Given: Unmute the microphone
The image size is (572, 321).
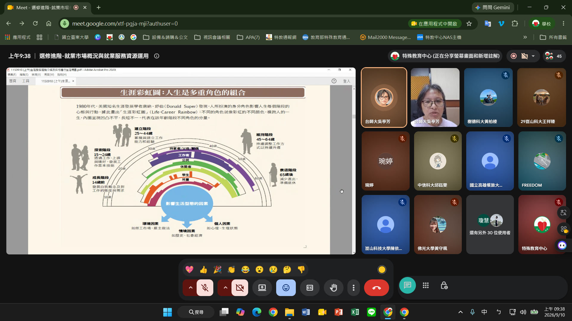Looking at the screenshot, I should 205,288.
